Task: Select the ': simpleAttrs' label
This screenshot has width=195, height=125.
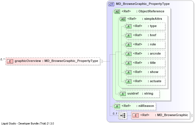Action: 152,19
